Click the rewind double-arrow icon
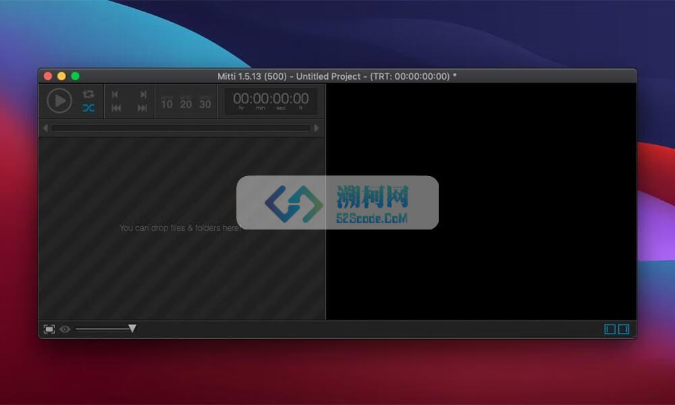Screen dimensions: 675x405 [x=116, y=109]
